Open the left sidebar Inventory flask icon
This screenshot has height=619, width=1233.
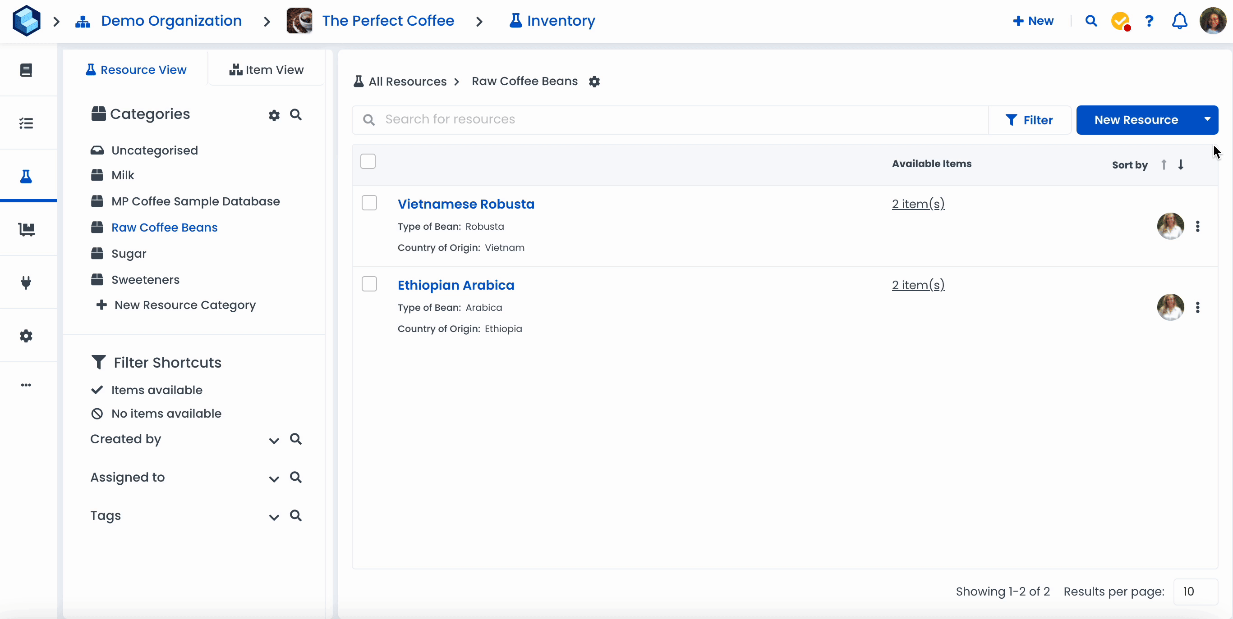pos(26,177)
